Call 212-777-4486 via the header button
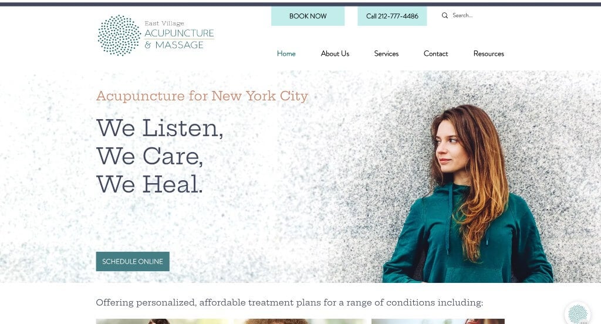Screen dimensions: 601x324 point(392,16)
